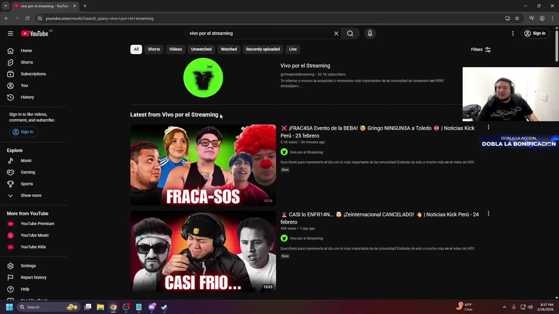Viewport: 559px width, 314px height.
Task: Open the Vivo por el Streaming channel title
Action: click(305, 66)
